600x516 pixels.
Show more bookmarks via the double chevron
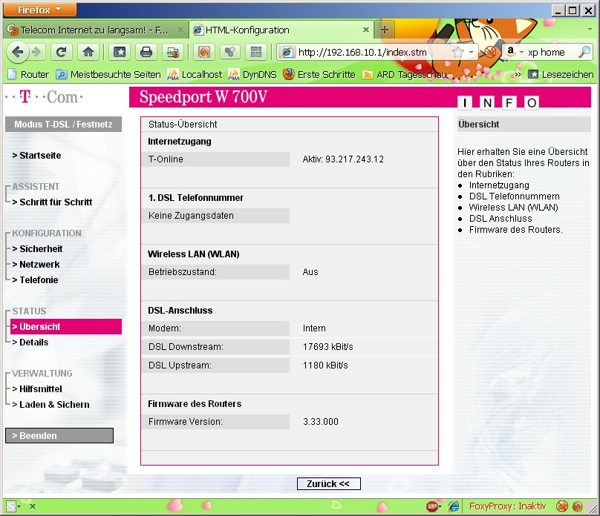[518, 74]
